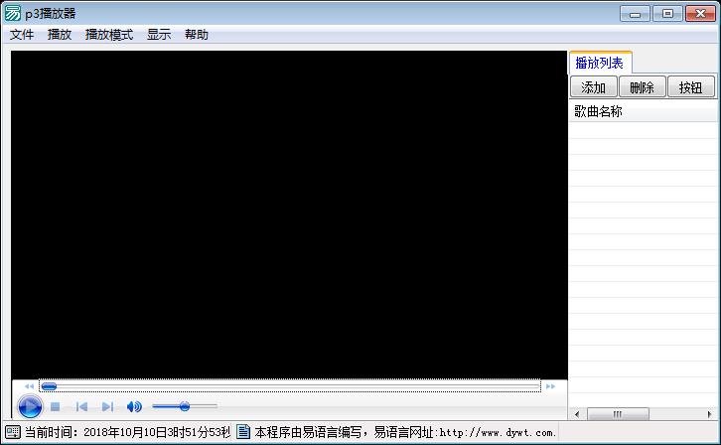Open the 帮助 menu
The width and height of the screenshot is (721, 445).
tap(197, 35)
